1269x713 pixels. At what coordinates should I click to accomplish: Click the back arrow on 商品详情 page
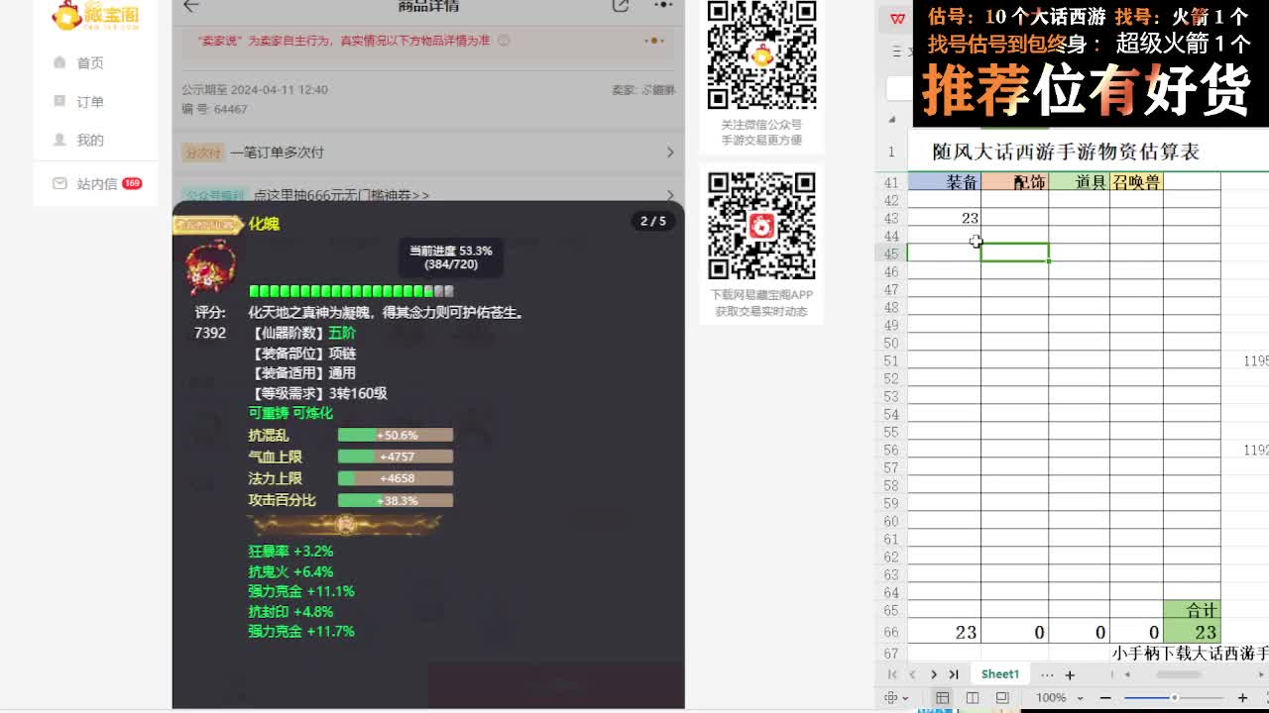click(189, 6)
